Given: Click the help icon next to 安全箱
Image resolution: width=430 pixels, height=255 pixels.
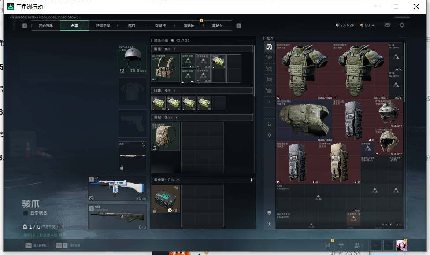Looking at the screenshot, I should click(x=178, y=180).
